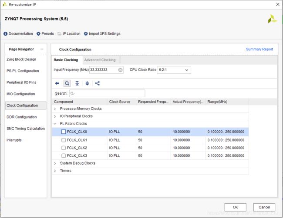
Task: Click into the Search field
Action: click(x=107, y=93)
